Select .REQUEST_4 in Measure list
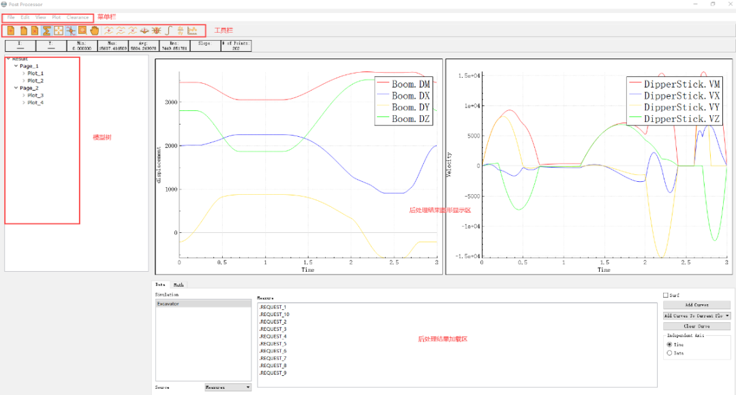The height and width of the screenshot is (395, 736). pos(273,336)
